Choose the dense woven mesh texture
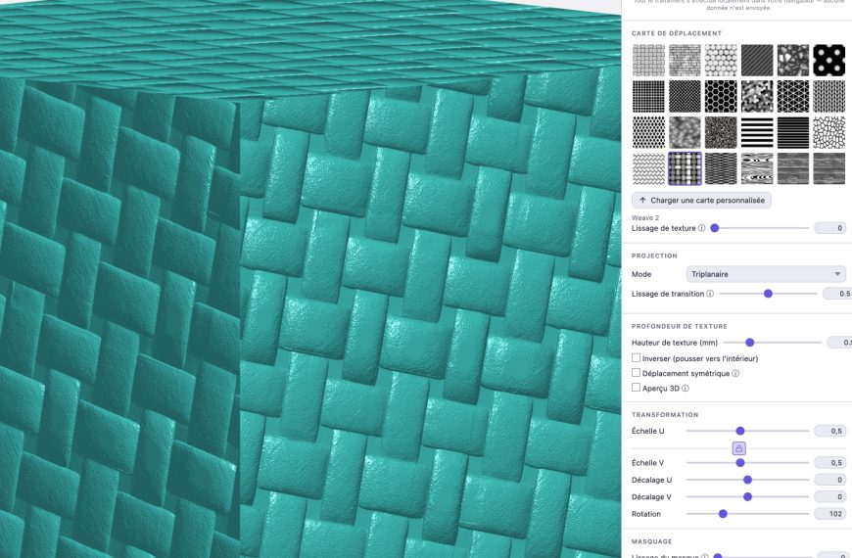Screen dimensions: 852x558 [x=721, y=168]
